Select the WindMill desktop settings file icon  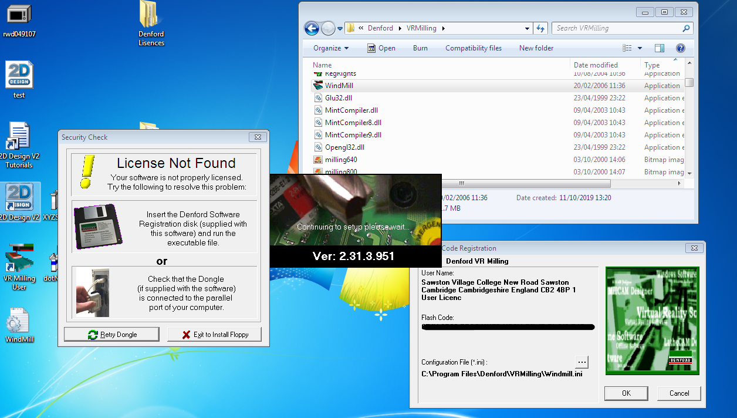[x=19, y=322]
